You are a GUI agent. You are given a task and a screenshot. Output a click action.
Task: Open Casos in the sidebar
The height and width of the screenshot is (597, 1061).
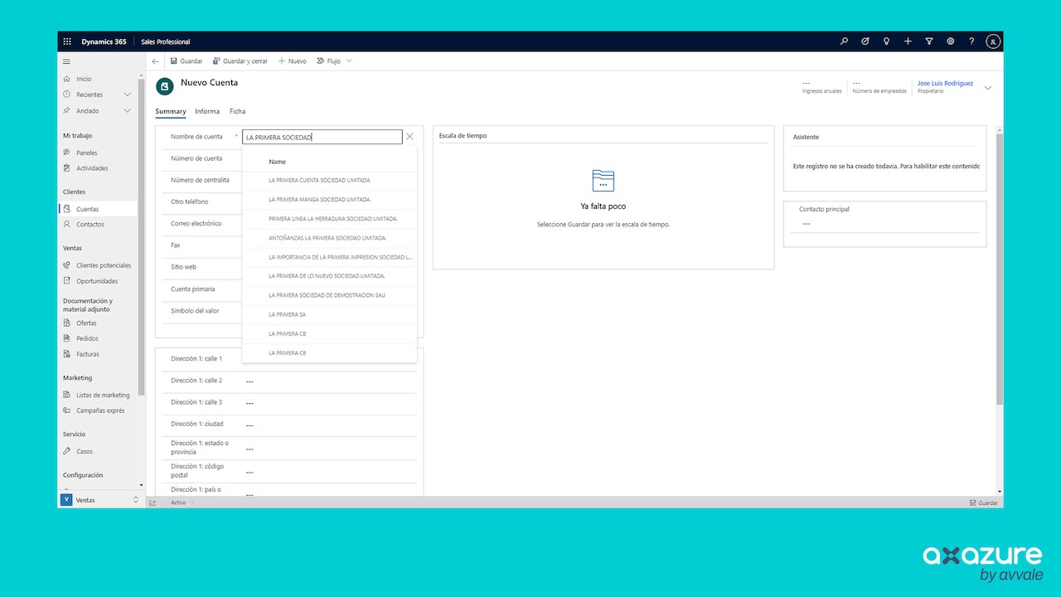pos(85,452)
